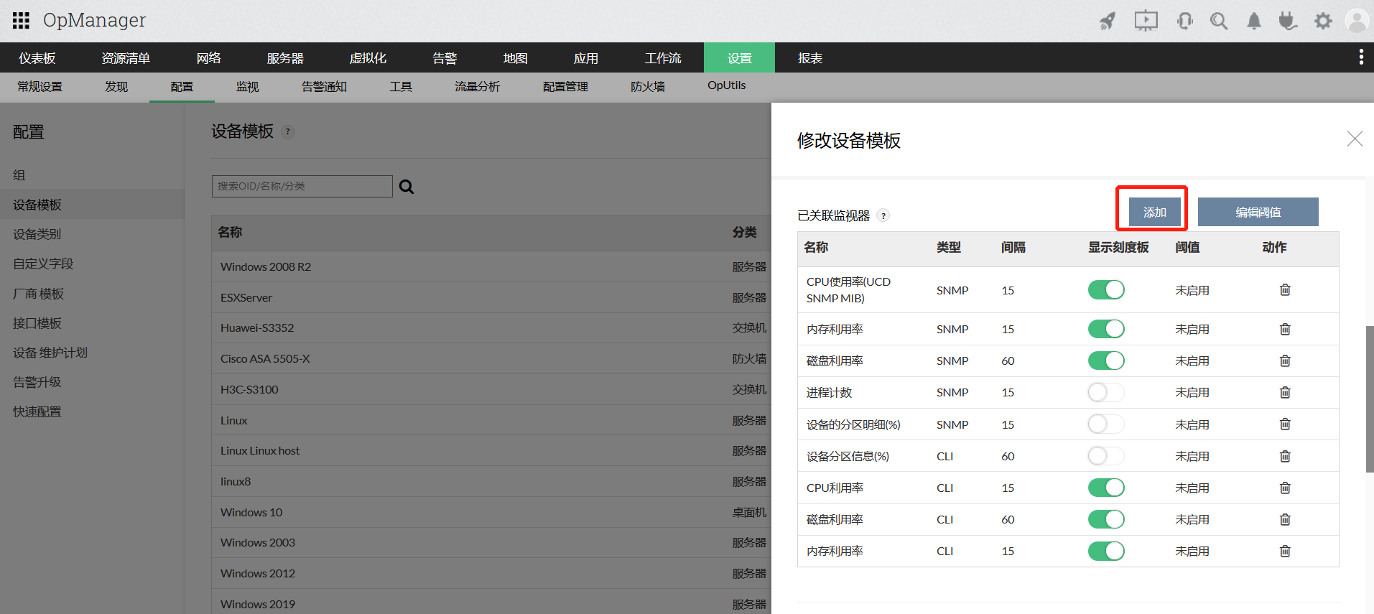The image size is (1374, 614).
Task: Enable dial display for 进程计数
Action: [x=1106, y=392]
